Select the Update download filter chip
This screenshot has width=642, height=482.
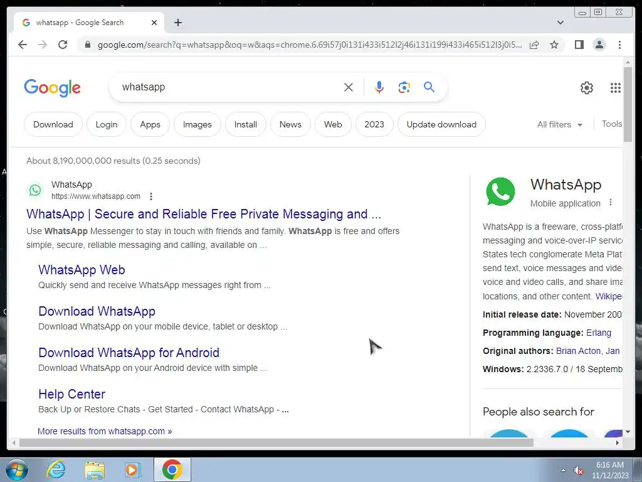[x=441, y=124]
